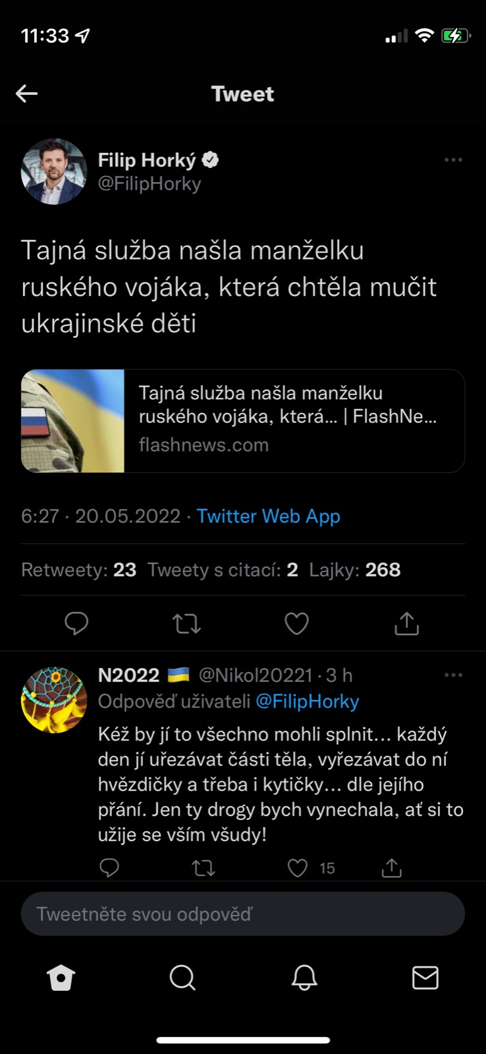Like the main tweet with heart icon
486x1054 pixels.
(296, 623)
